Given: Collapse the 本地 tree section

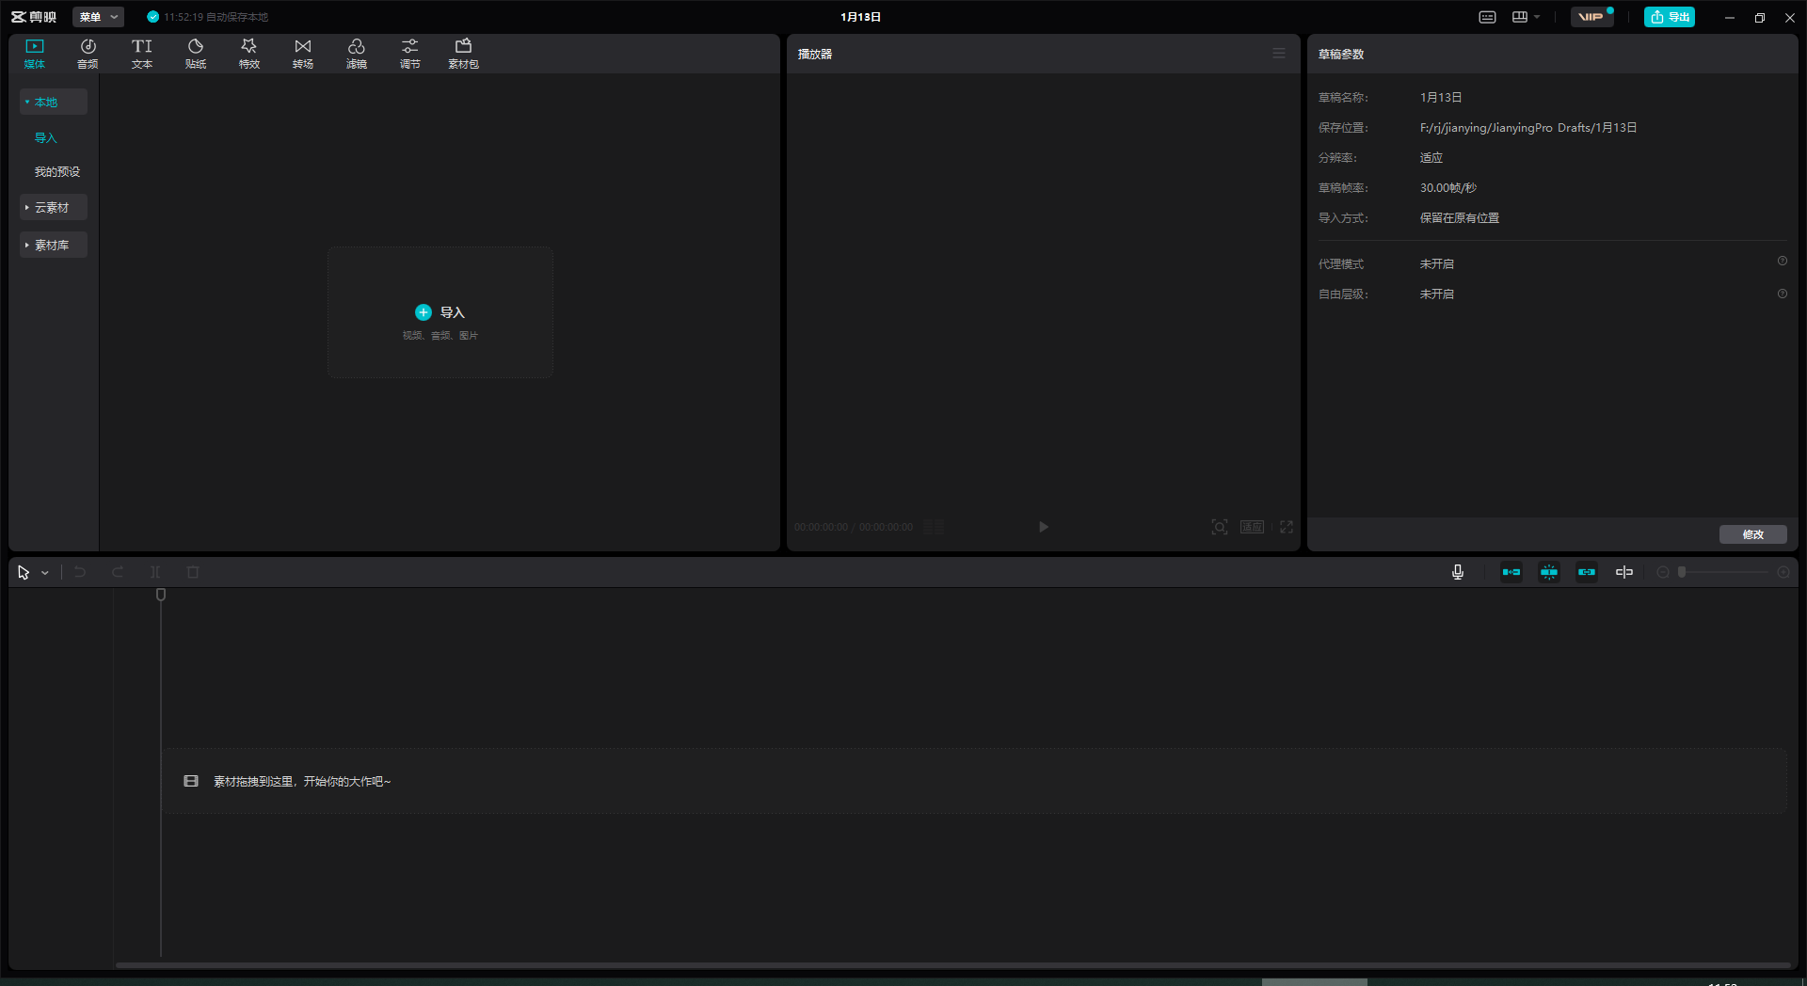Looking at the screenshot, I should [x=54, y=102].
